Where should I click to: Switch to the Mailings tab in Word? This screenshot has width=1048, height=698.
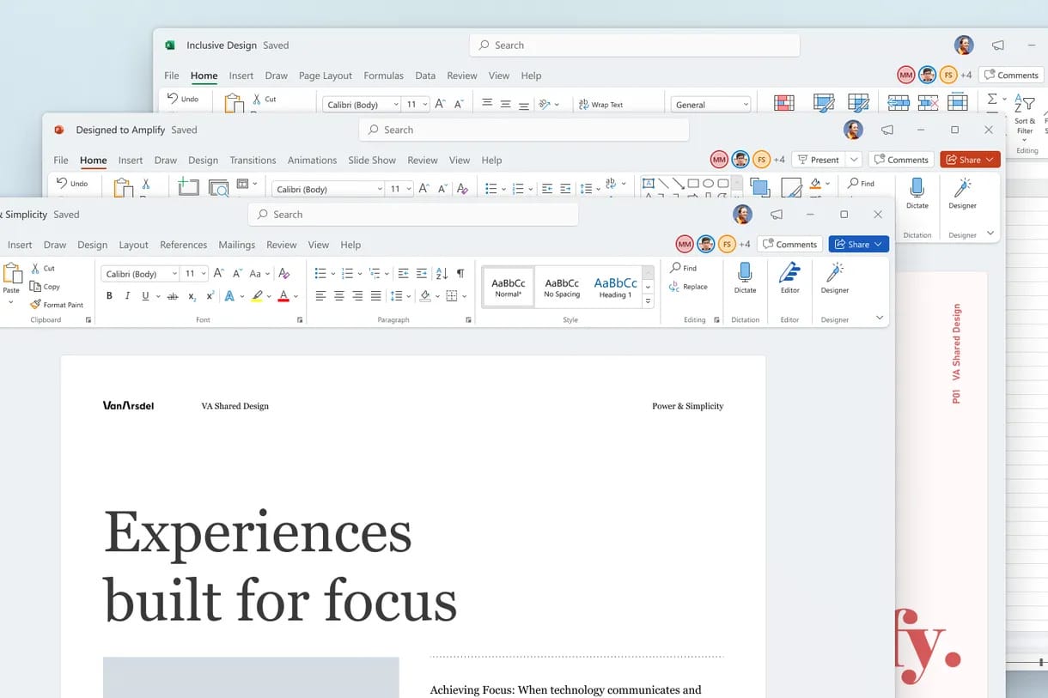pos(237,244)
